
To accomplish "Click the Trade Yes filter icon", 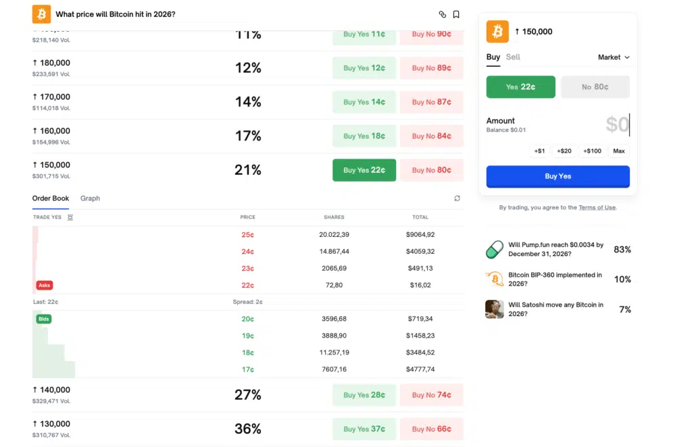I will [x=70, y=217].
